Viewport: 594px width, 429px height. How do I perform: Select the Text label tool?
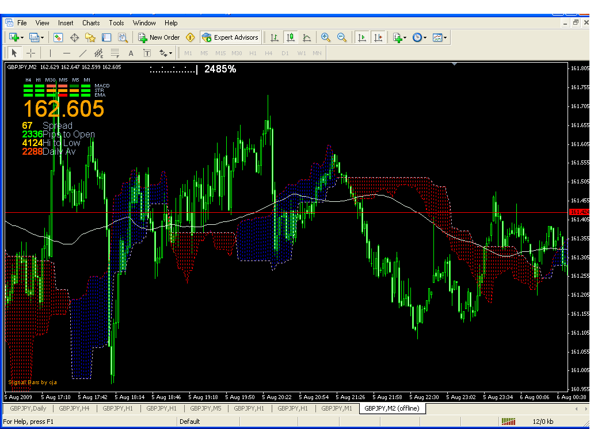(147, 53)
